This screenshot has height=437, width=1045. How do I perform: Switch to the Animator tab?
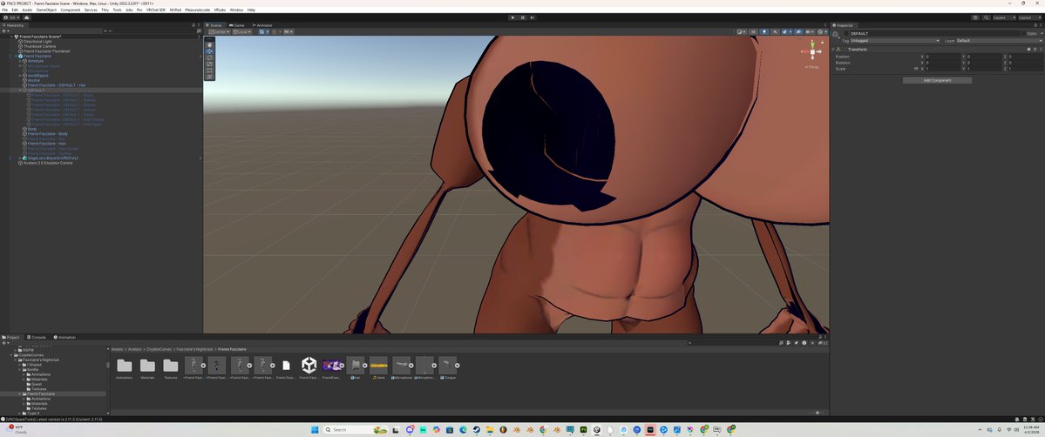coord(262,25)
